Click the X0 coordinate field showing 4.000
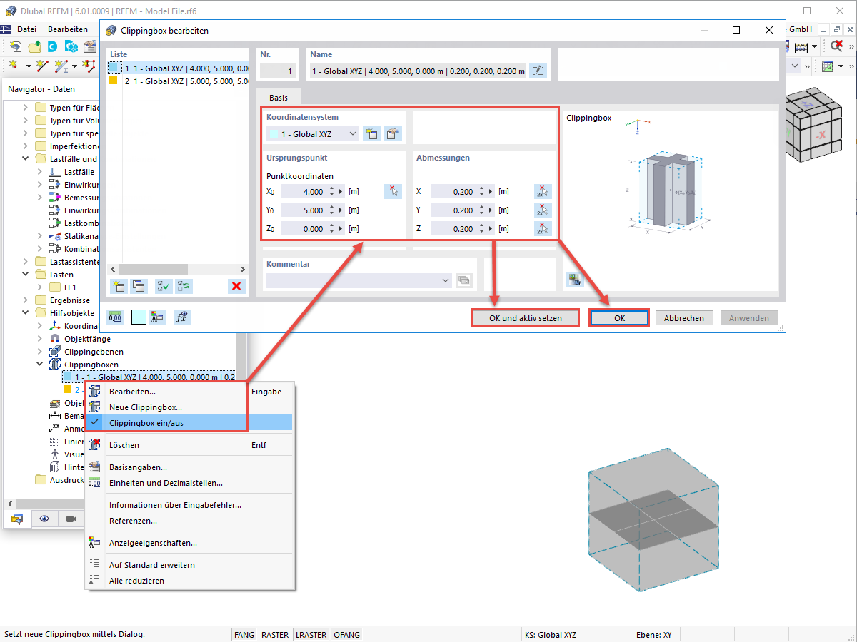Image resolution: width=857 pixels, height=642 pixels. pyautogui.click(x=304, y=192)
